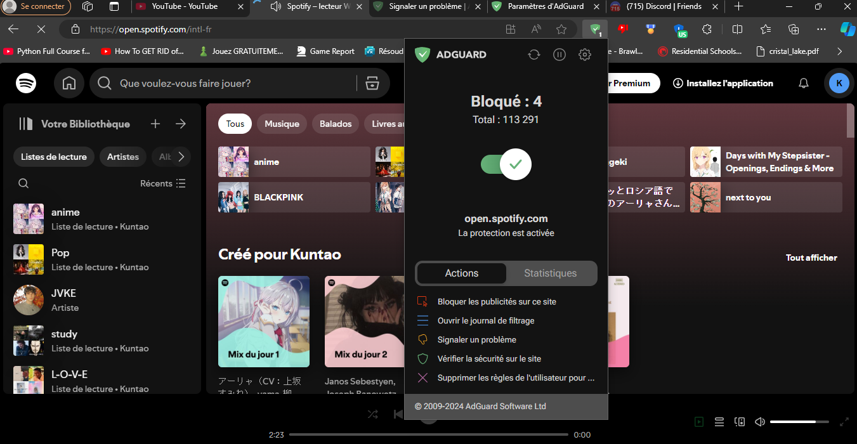Connect to a device via speaker icon
Viewport: 857px width, 444px height.
click(x=739, y=421)
